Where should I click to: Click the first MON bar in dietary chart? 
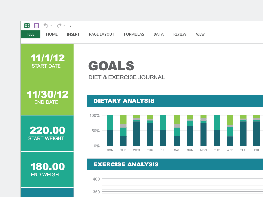tap(110, 131)
